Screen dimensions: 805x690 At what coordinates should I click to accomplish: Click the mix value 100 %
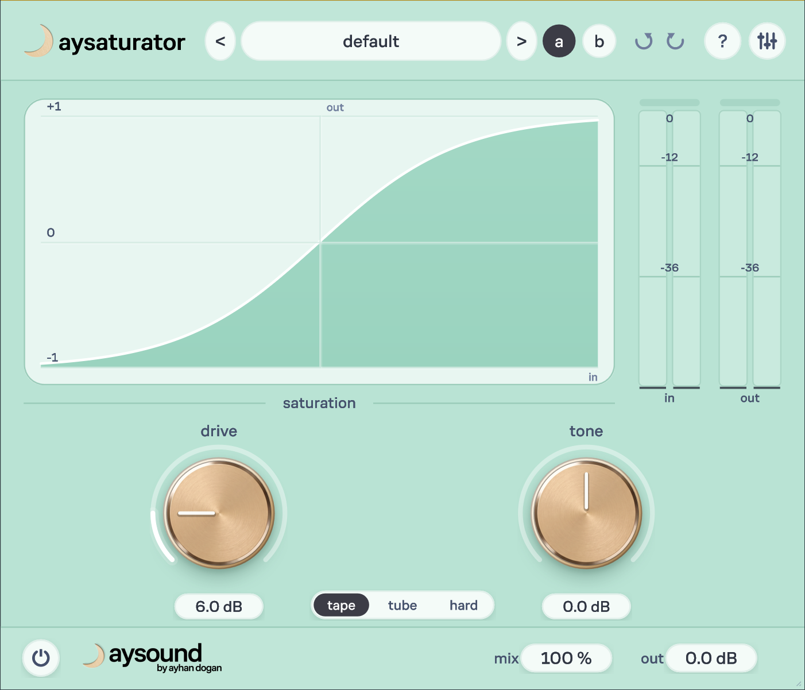click(566, 658)
